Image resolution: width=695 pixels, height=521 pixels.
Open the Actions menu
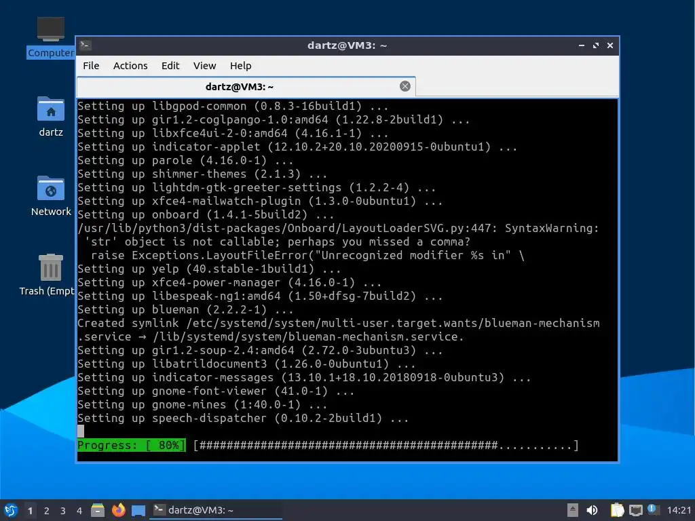(x=130, y=66)
